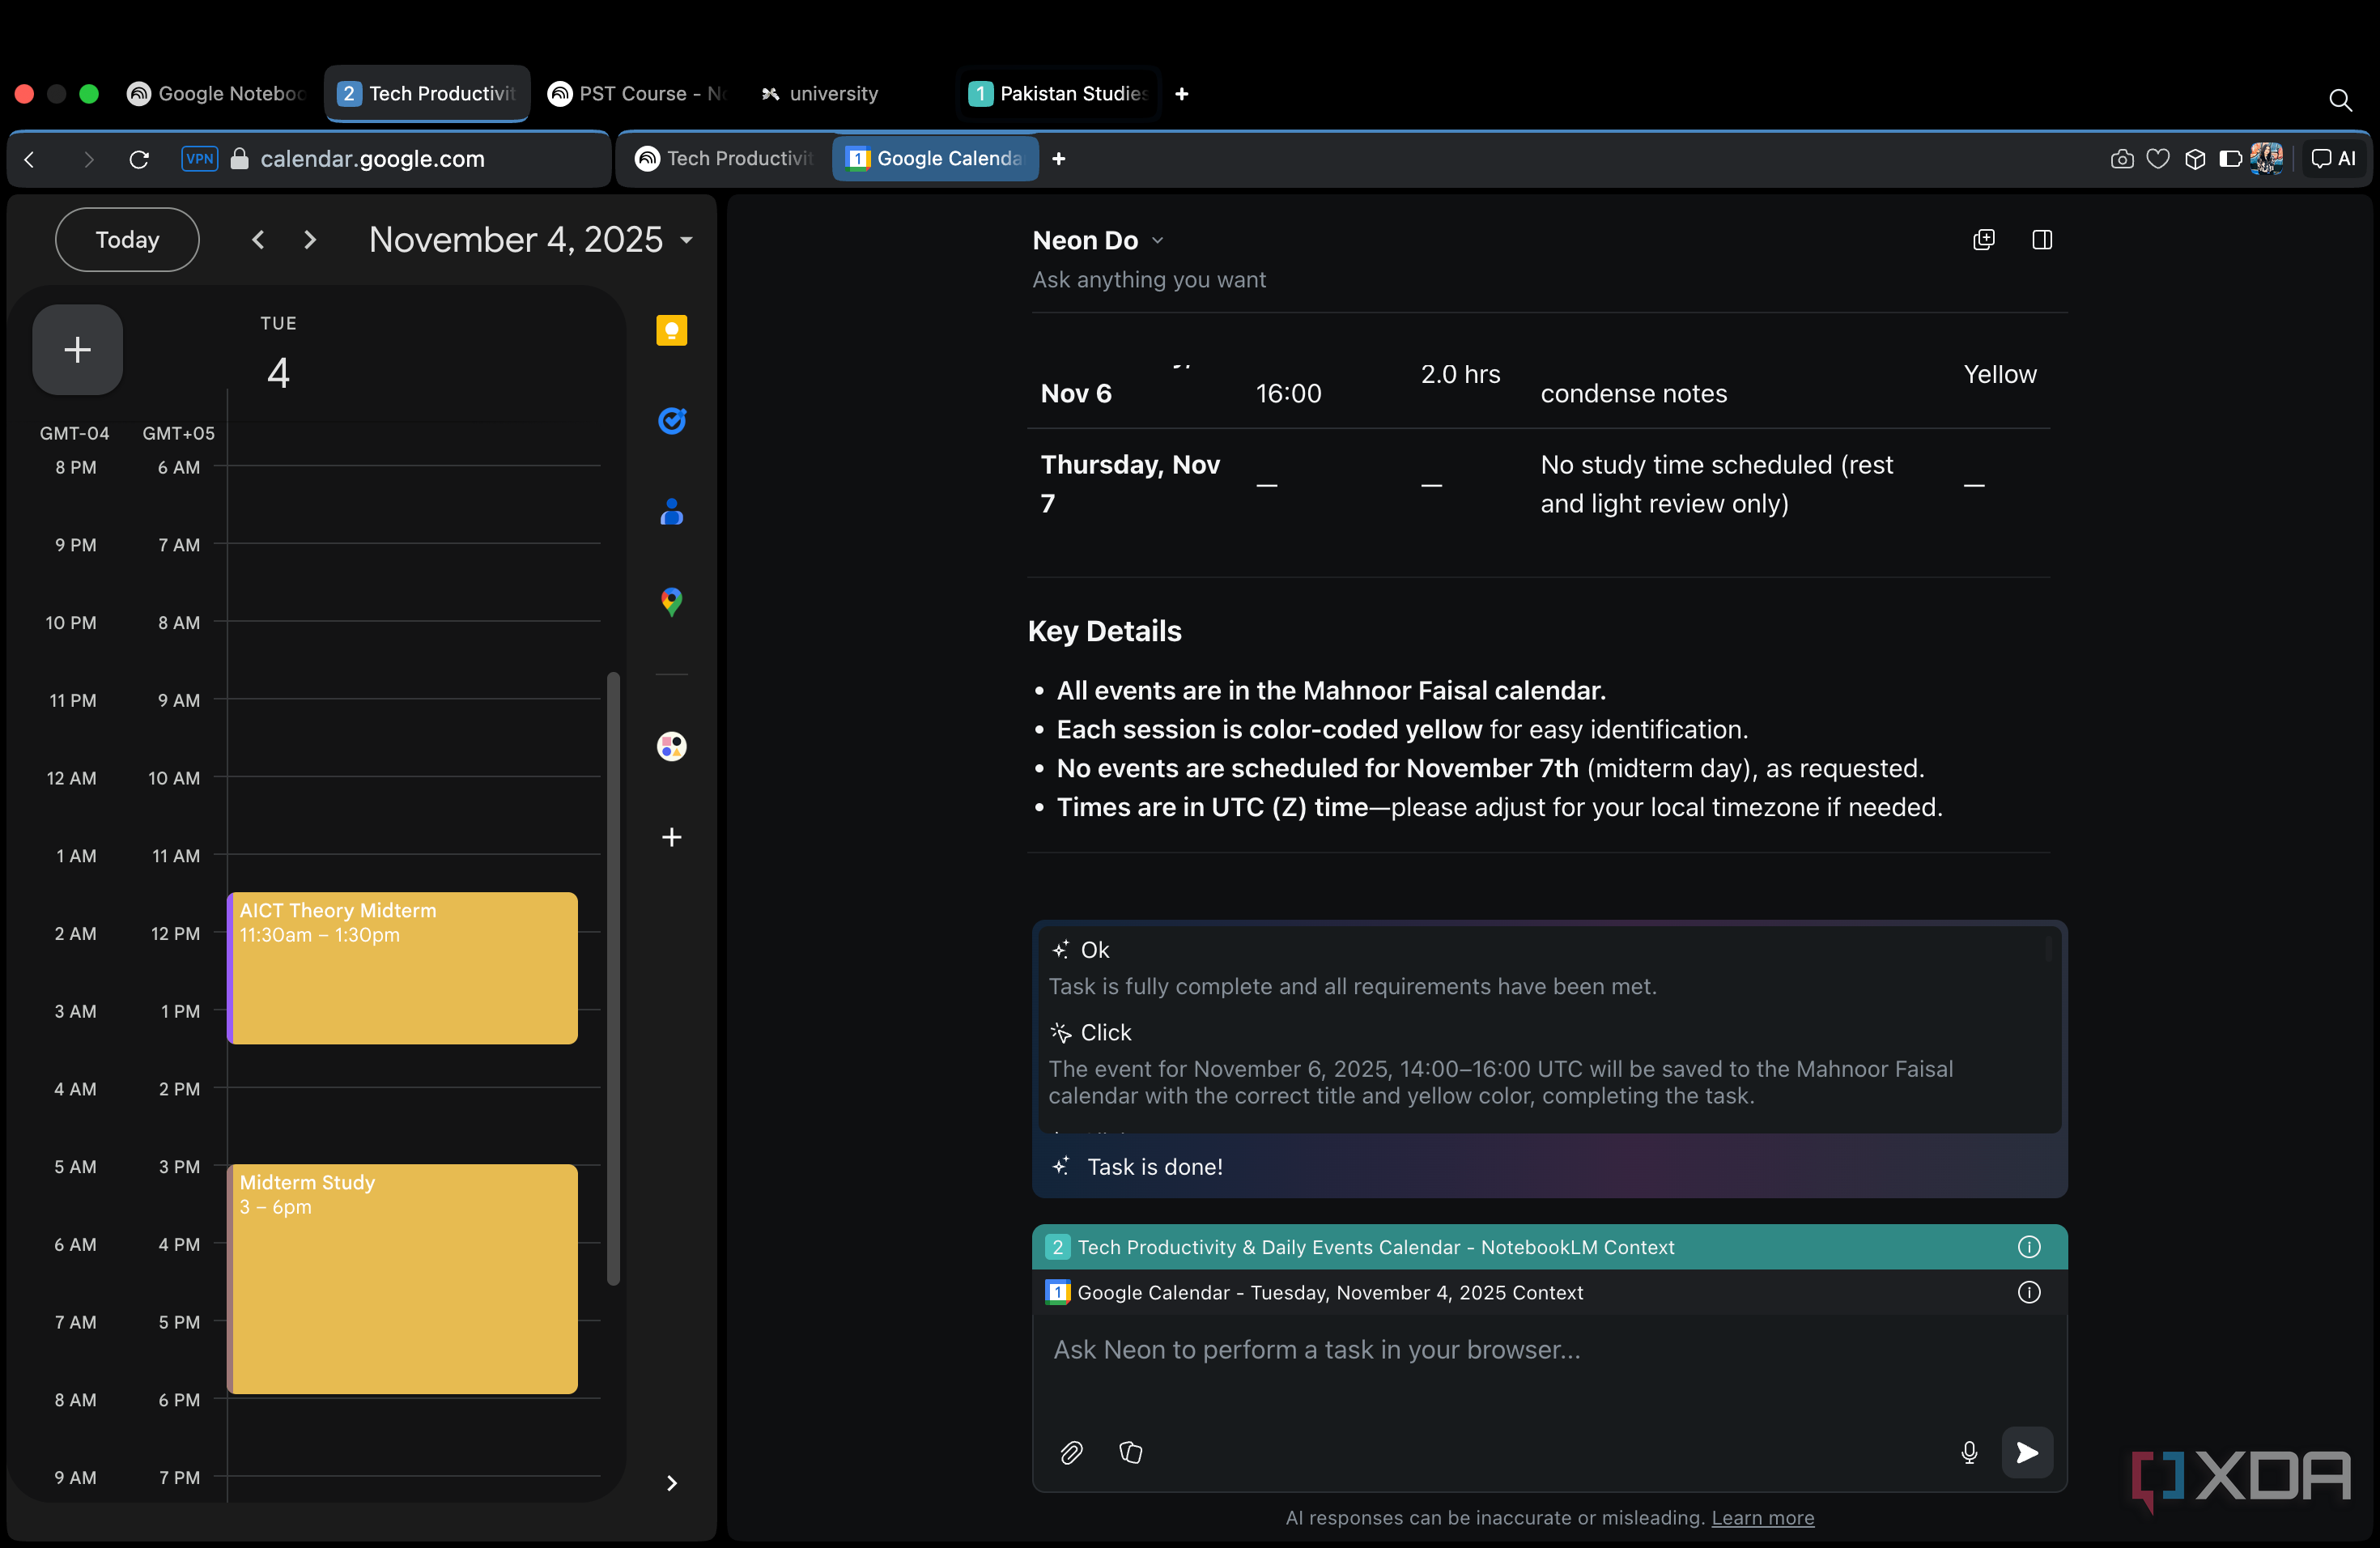Screen dimensions: 2380x1548
Task: Switch to PST Course tab
Action: point(637,94)
